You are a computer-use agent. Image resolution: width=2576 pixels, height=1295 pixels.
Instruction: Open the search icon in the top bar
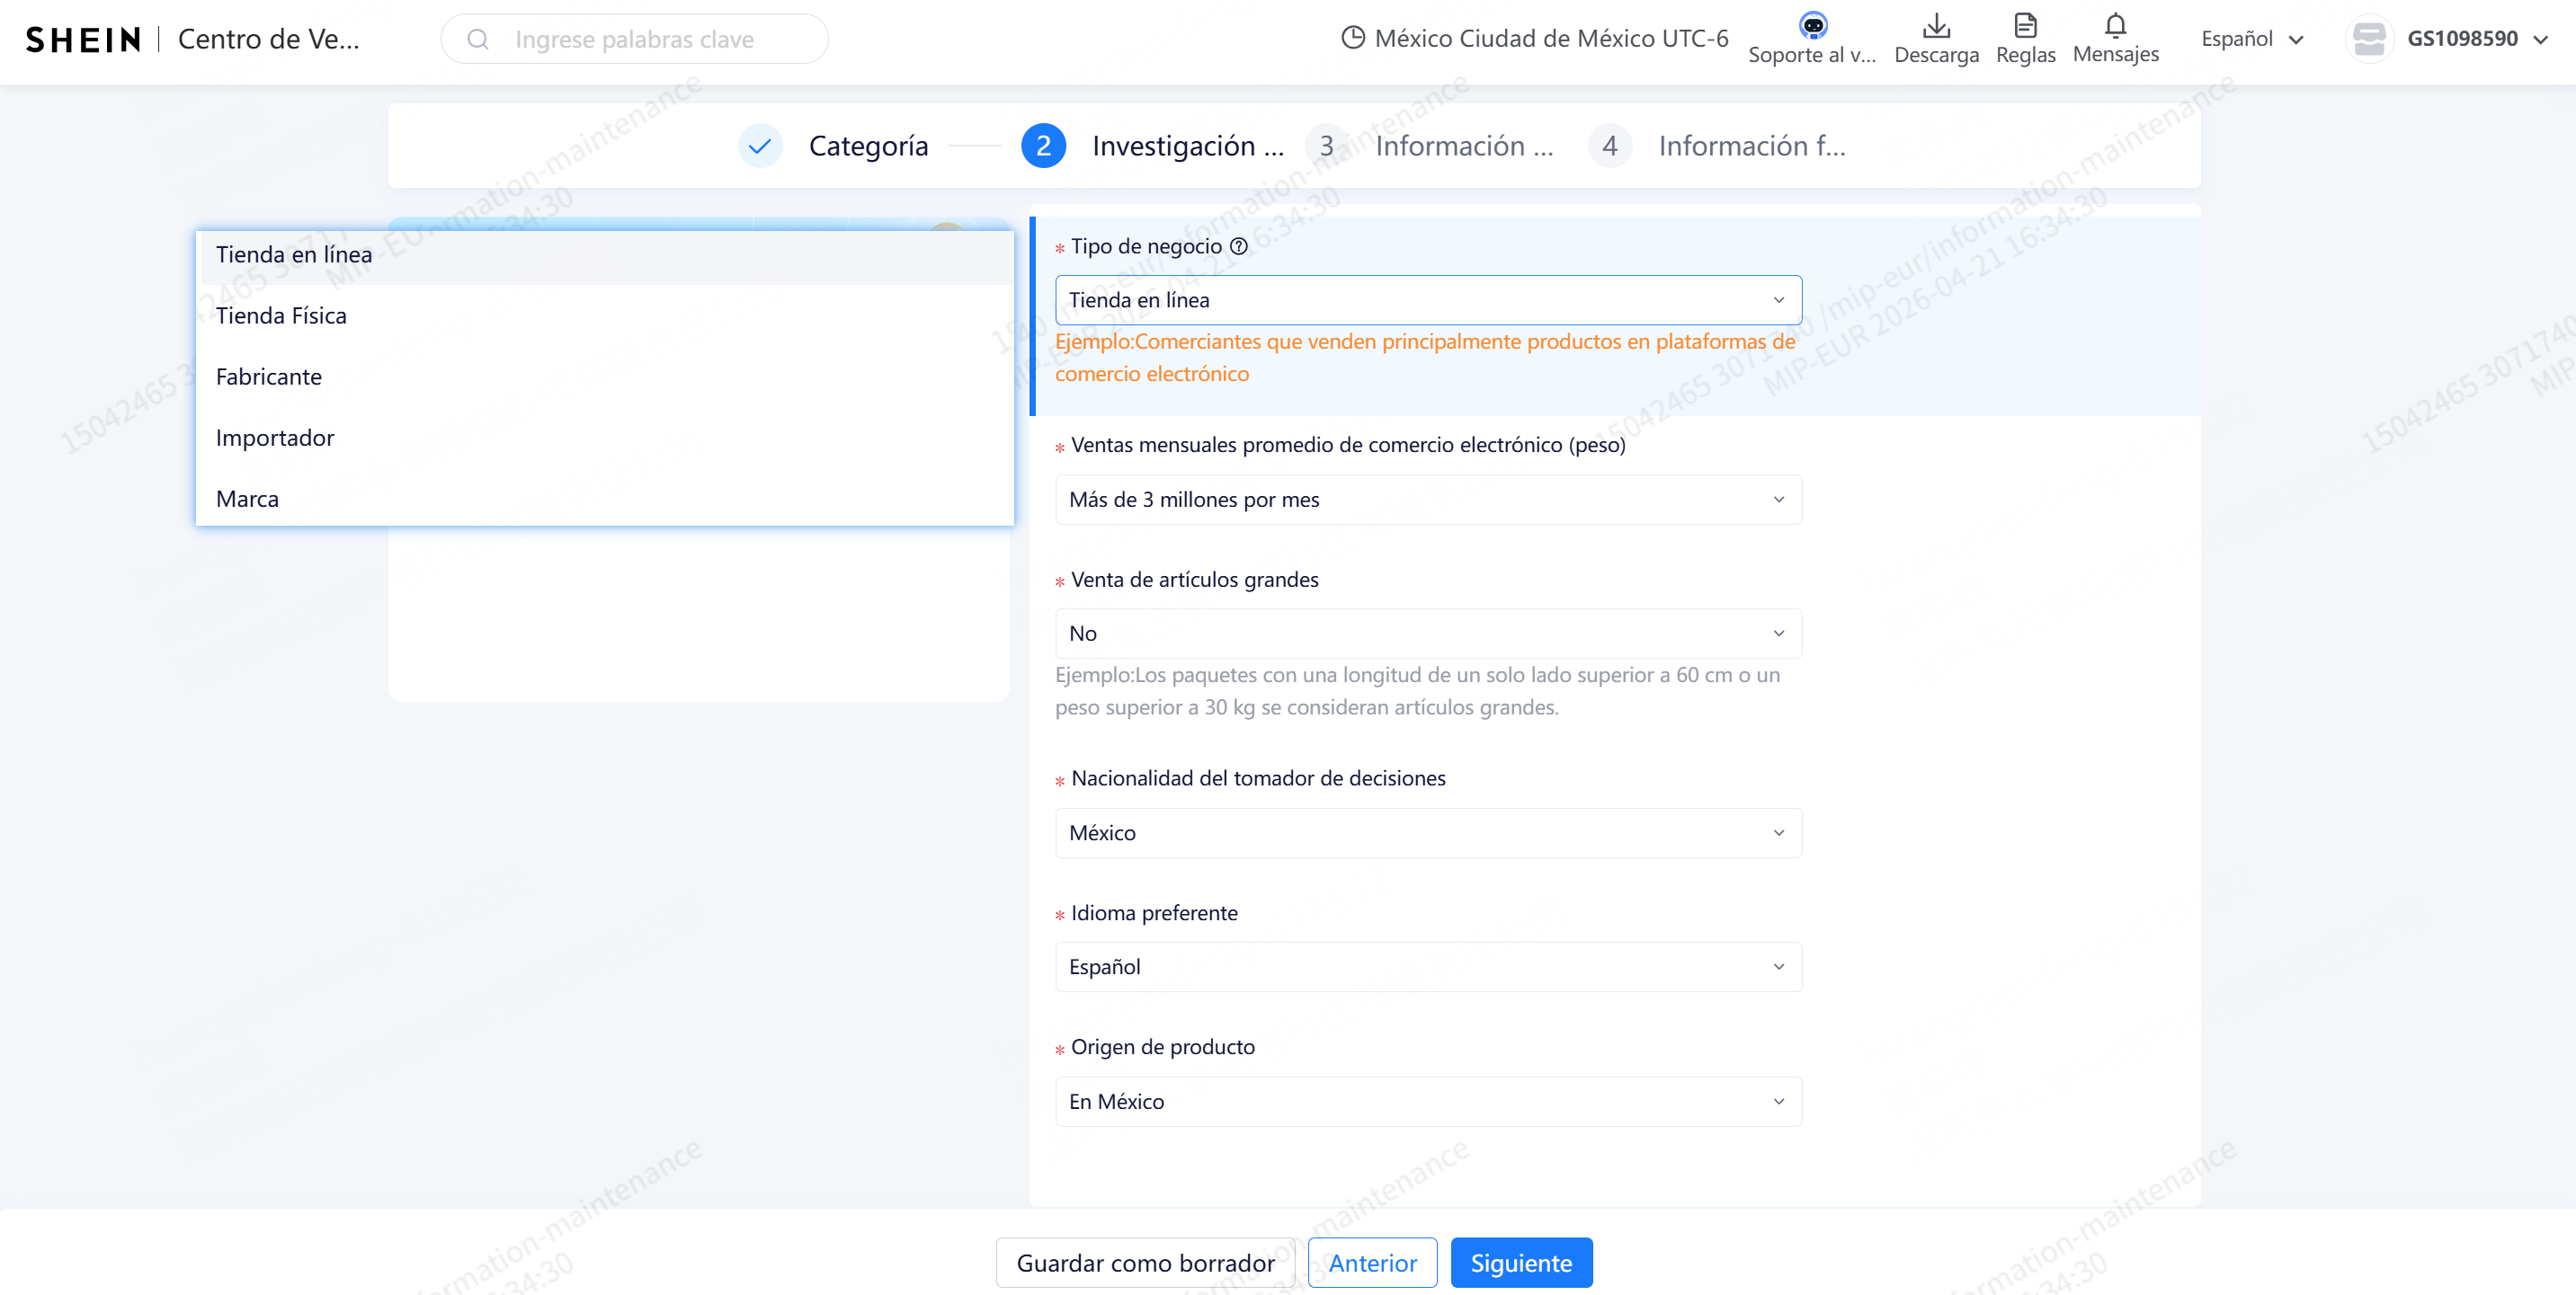tap(478, 39)
